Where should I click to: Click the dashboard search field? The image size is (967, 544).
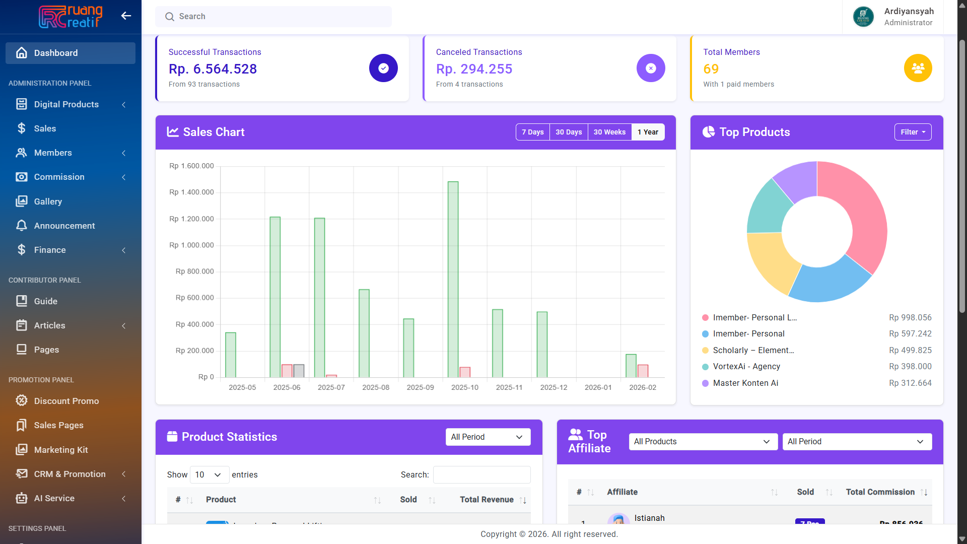point(273,16)
